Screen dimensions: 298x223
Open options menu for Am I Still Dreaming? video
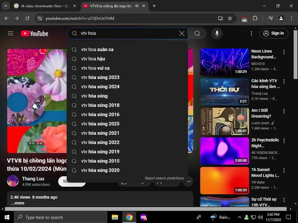284,111
